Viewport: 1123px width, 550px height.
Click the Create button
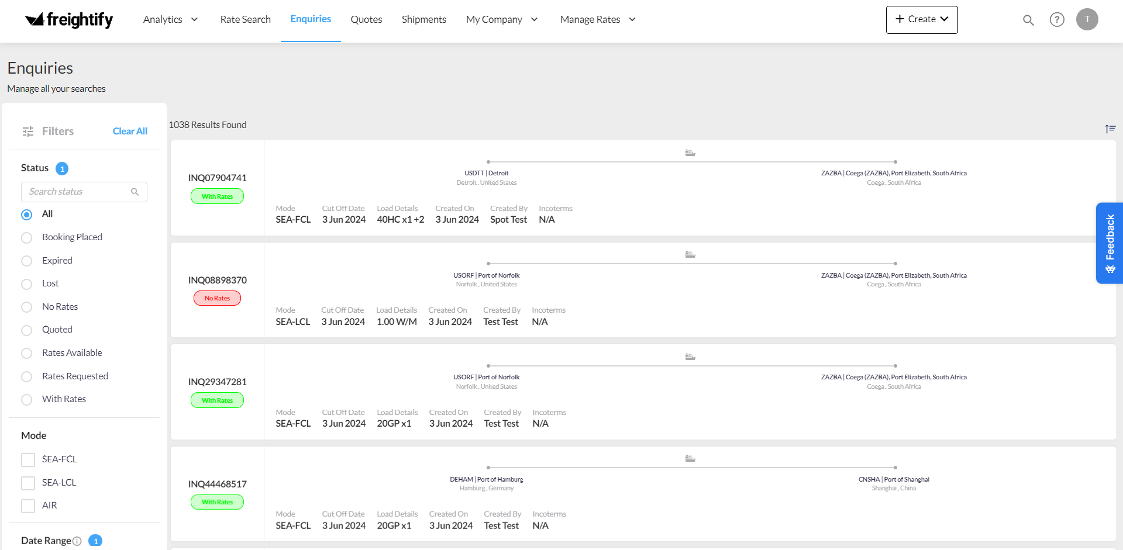pos(921,19)
